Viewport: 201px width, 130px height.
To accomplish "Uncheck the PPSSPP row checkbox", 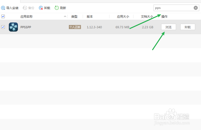I will click(3, 27).
